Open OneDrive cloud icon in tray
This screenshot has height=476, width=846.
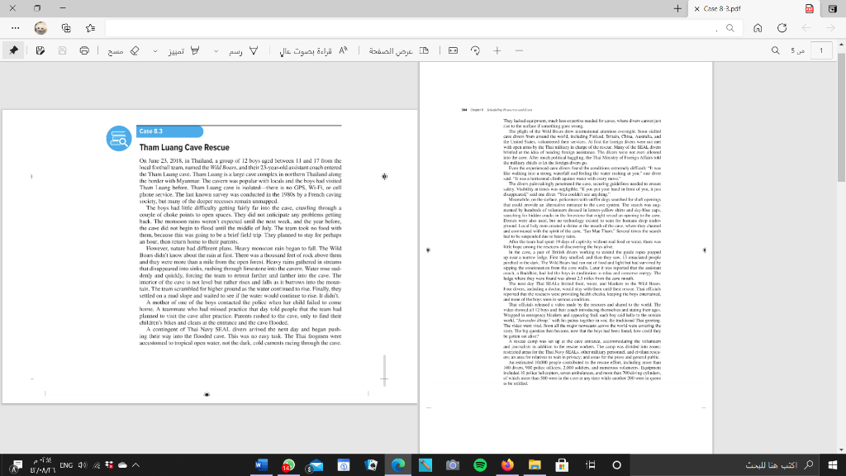(x=123, y=464)
